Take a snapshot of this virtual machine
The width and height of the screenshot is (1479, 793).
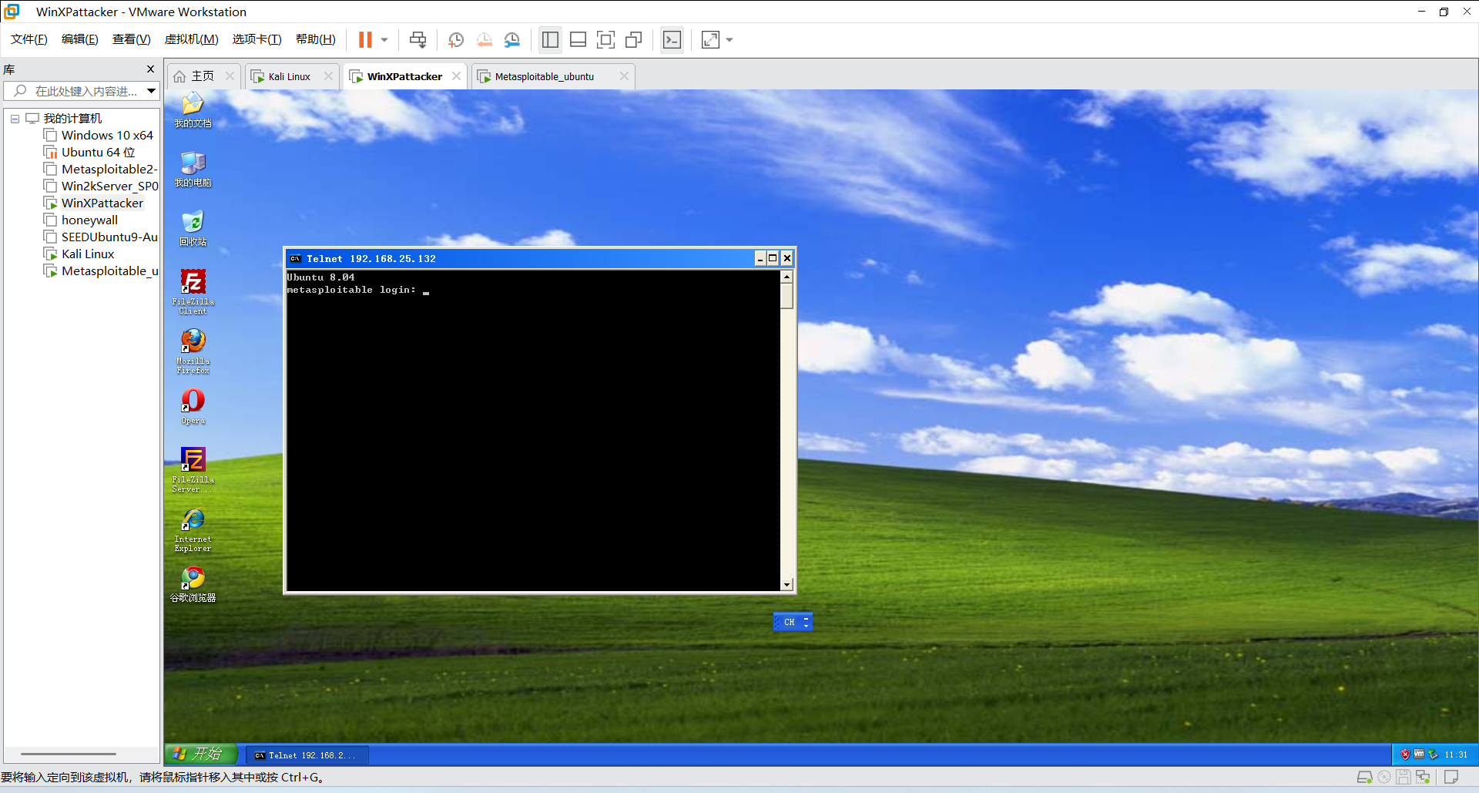coord(455,39)
